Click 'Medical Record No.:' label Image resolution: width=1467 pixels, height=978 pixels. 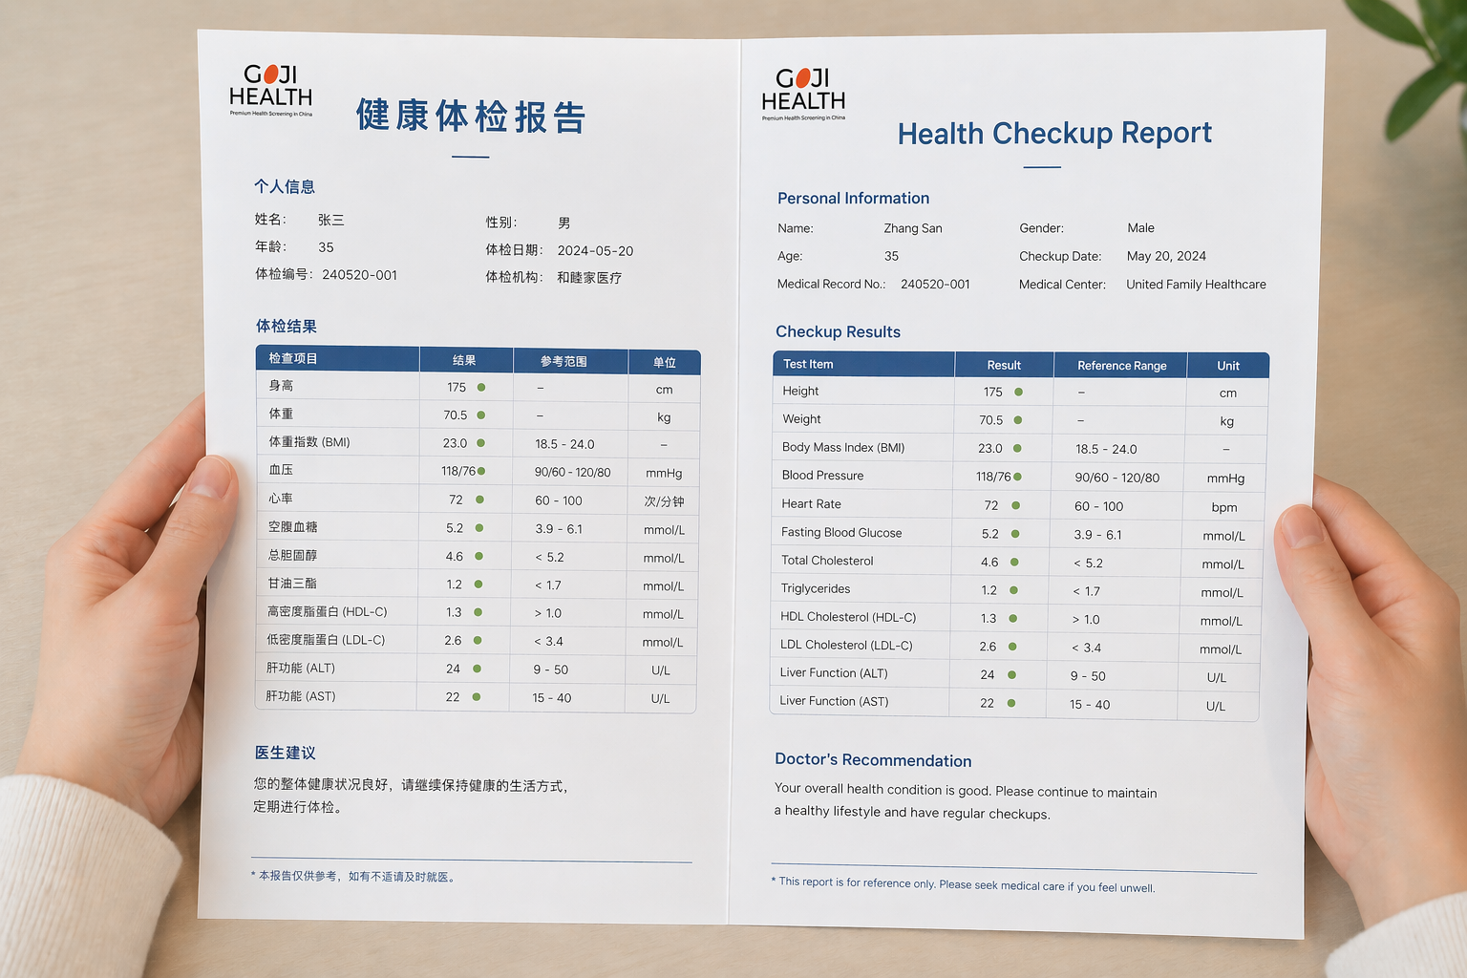831,284
